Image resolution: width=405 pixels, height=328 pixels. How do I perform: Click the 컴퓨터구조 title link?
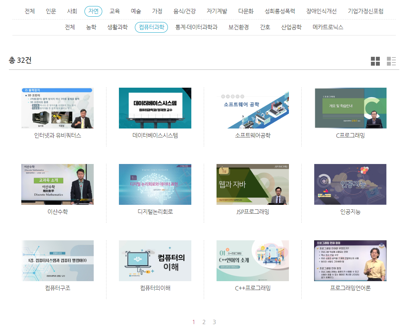point(58,288)
